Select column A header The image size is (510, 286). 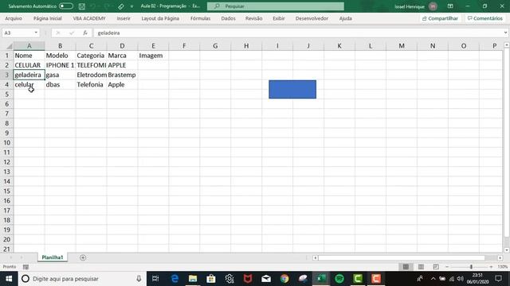pos(29,46)
